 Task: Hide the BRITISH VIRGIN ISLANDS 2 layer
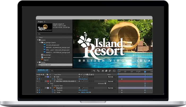(x=37, y=81)
